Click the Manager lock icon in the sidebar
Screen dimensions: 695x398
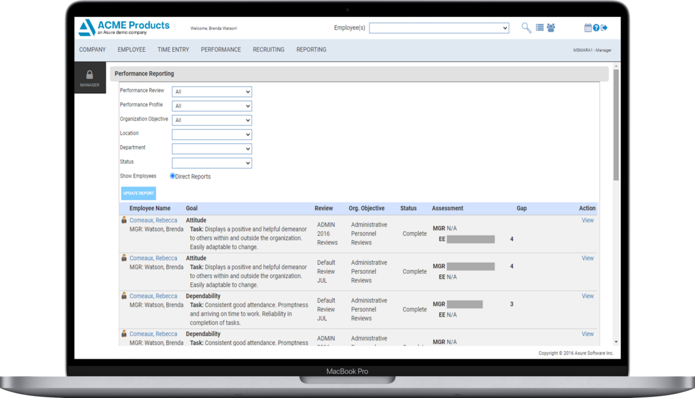[90, 74]
